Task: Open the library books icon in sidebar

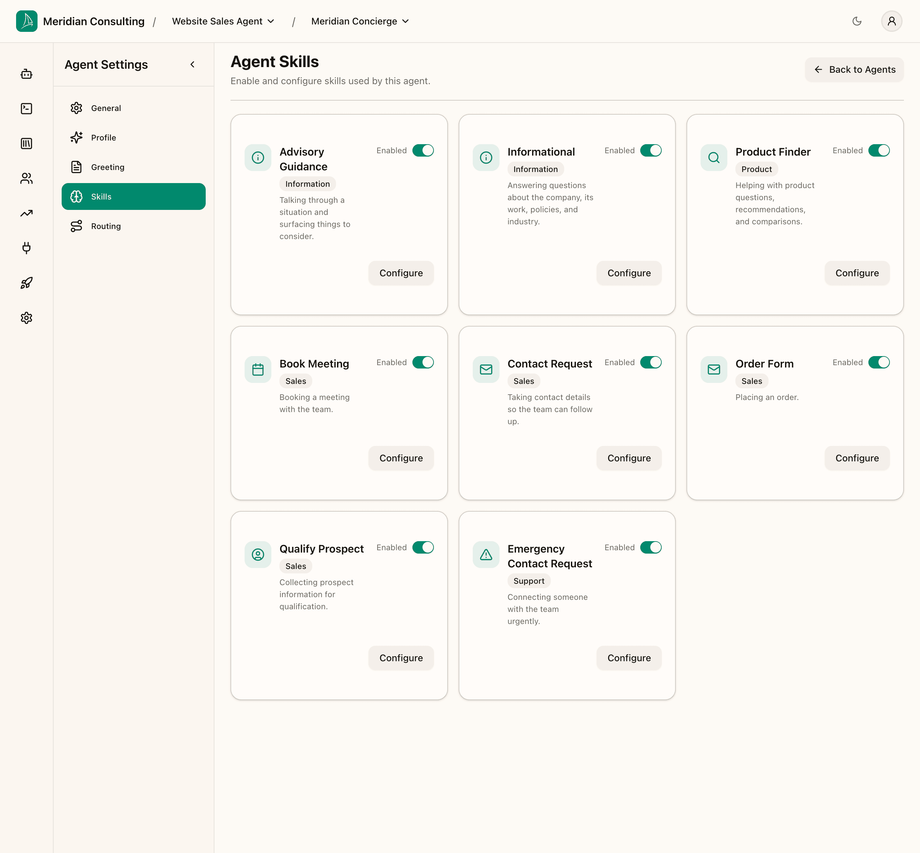Action: pos(27,144)
